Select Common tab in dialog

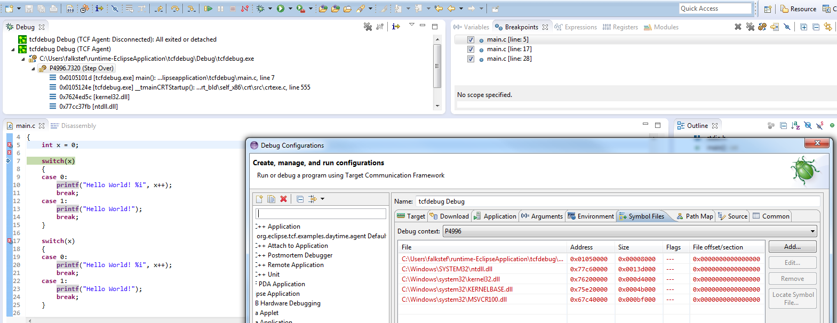coord(770,216)
